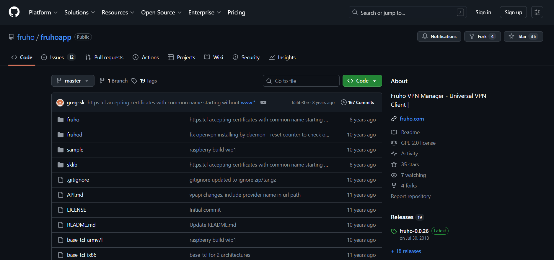Click the sample folder icon
554x260 pixels.
pos(61,150)
